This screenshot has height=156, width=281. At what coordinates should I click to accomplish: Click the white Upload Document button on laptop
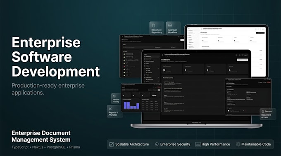tap(242, 60)
